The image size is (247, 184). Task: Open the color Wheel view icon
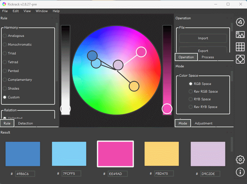click(x=240, y=22)
